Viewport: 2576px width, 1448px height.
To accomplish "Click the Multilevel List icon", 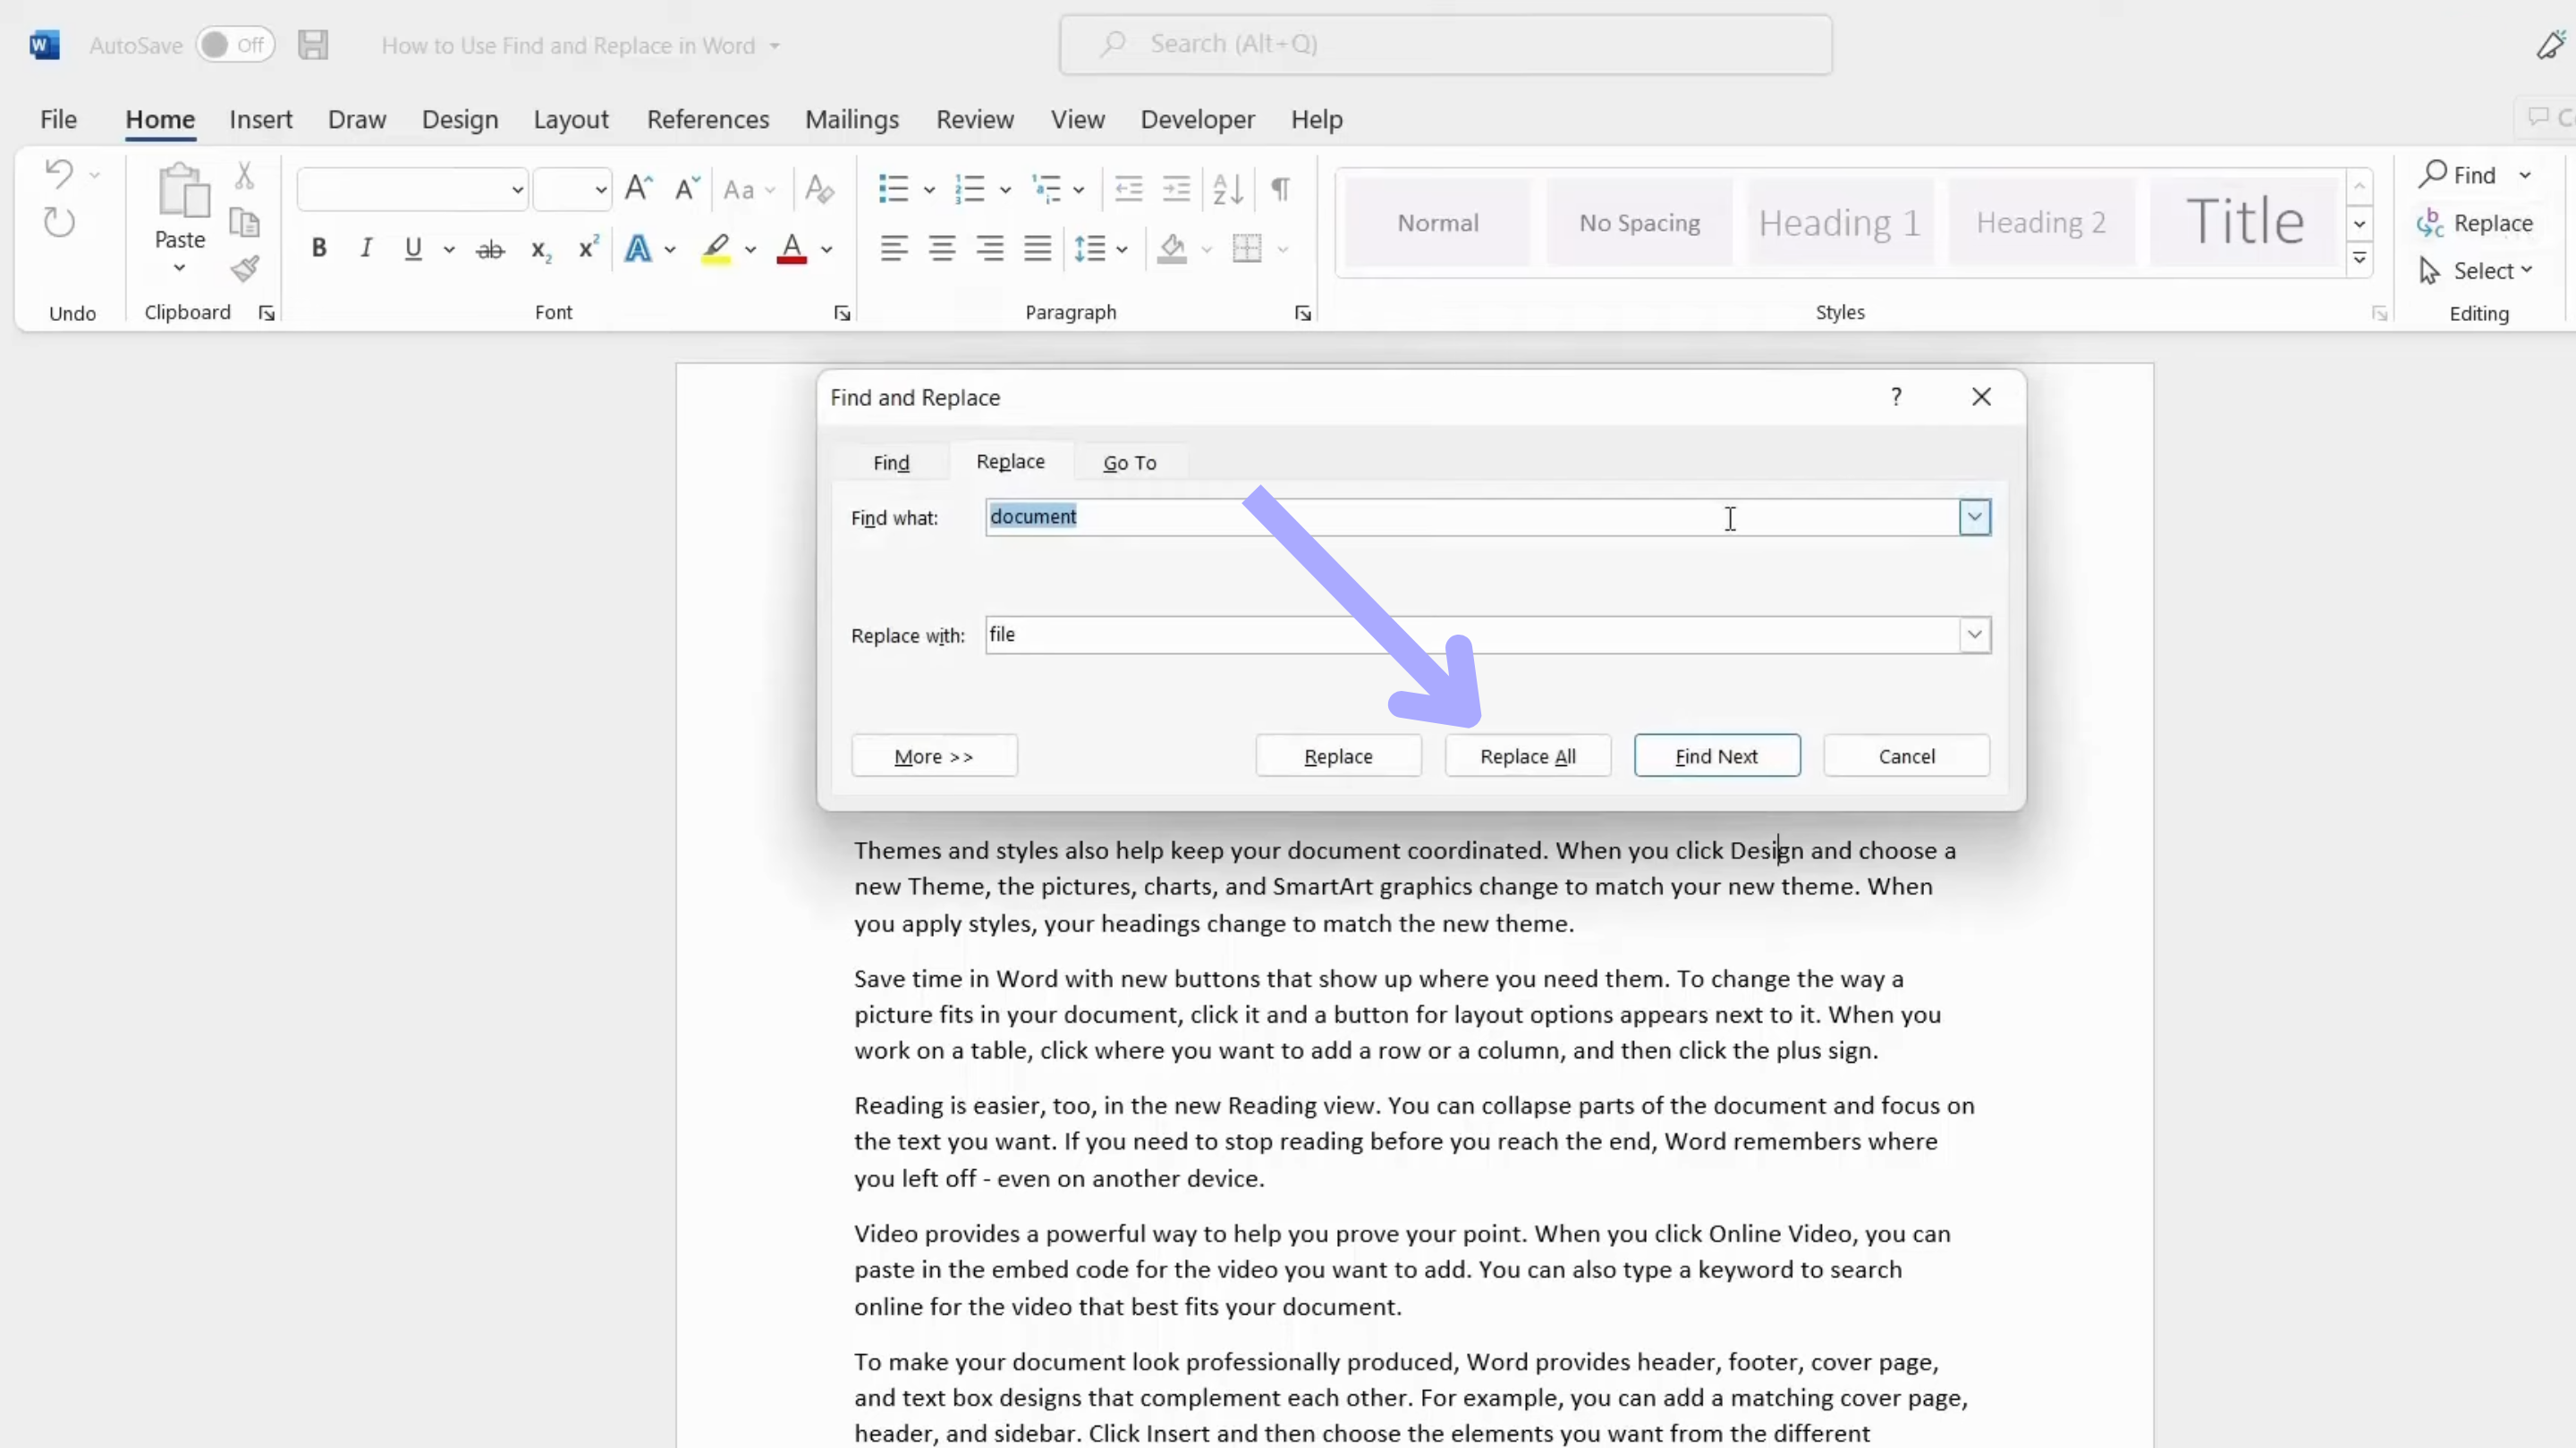I will pos(1047,188).
